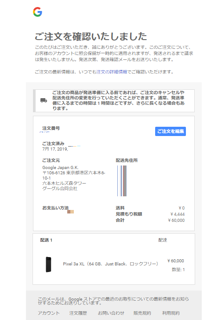Open the 注文履歴 footer link
This screenshot has height=320, width=218.
(x=78, y=313)
